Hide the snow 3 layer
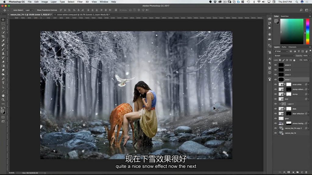This screenshot has width=312, height=175. pyautogui.click(x=275, y=70)
